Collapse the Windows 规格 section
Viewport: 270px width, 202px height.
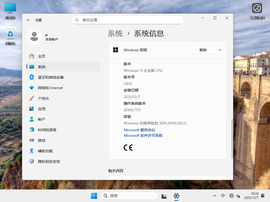click(220, 50)
